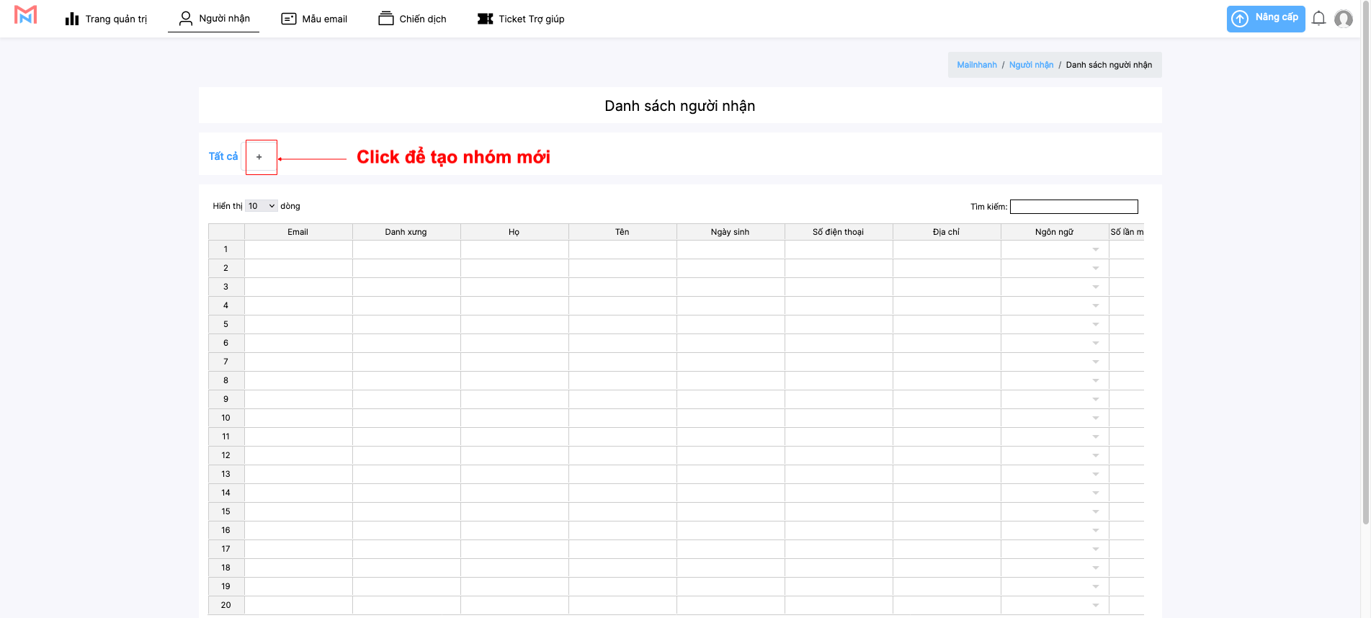
Task: Go to Mẫu email menu
Action: [x=314, y=19]
